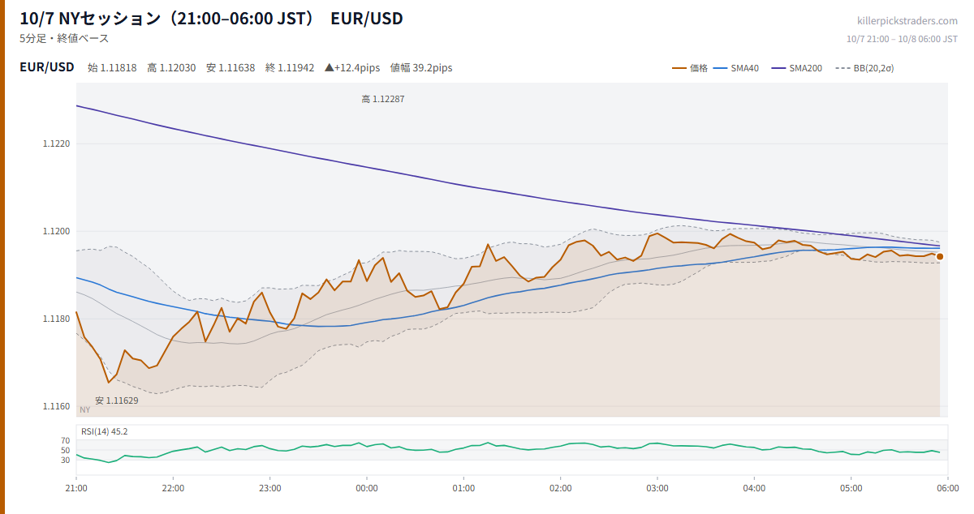Select the 1.1220 price axis label

[x=57, y=144]
